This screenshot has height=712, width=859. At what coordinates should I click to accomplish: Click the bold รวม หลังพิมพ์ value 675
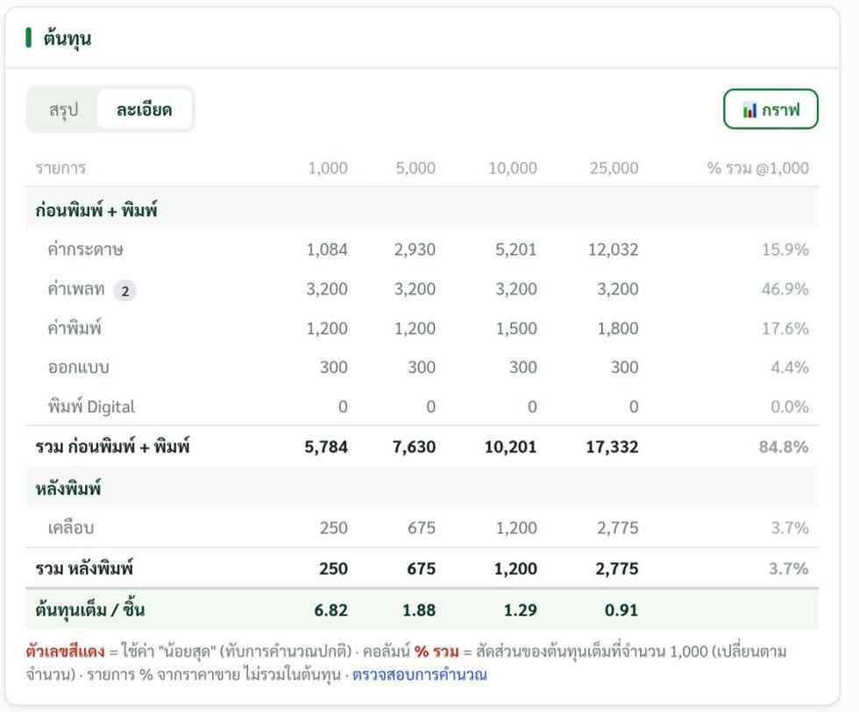click(x=422, y=568)
